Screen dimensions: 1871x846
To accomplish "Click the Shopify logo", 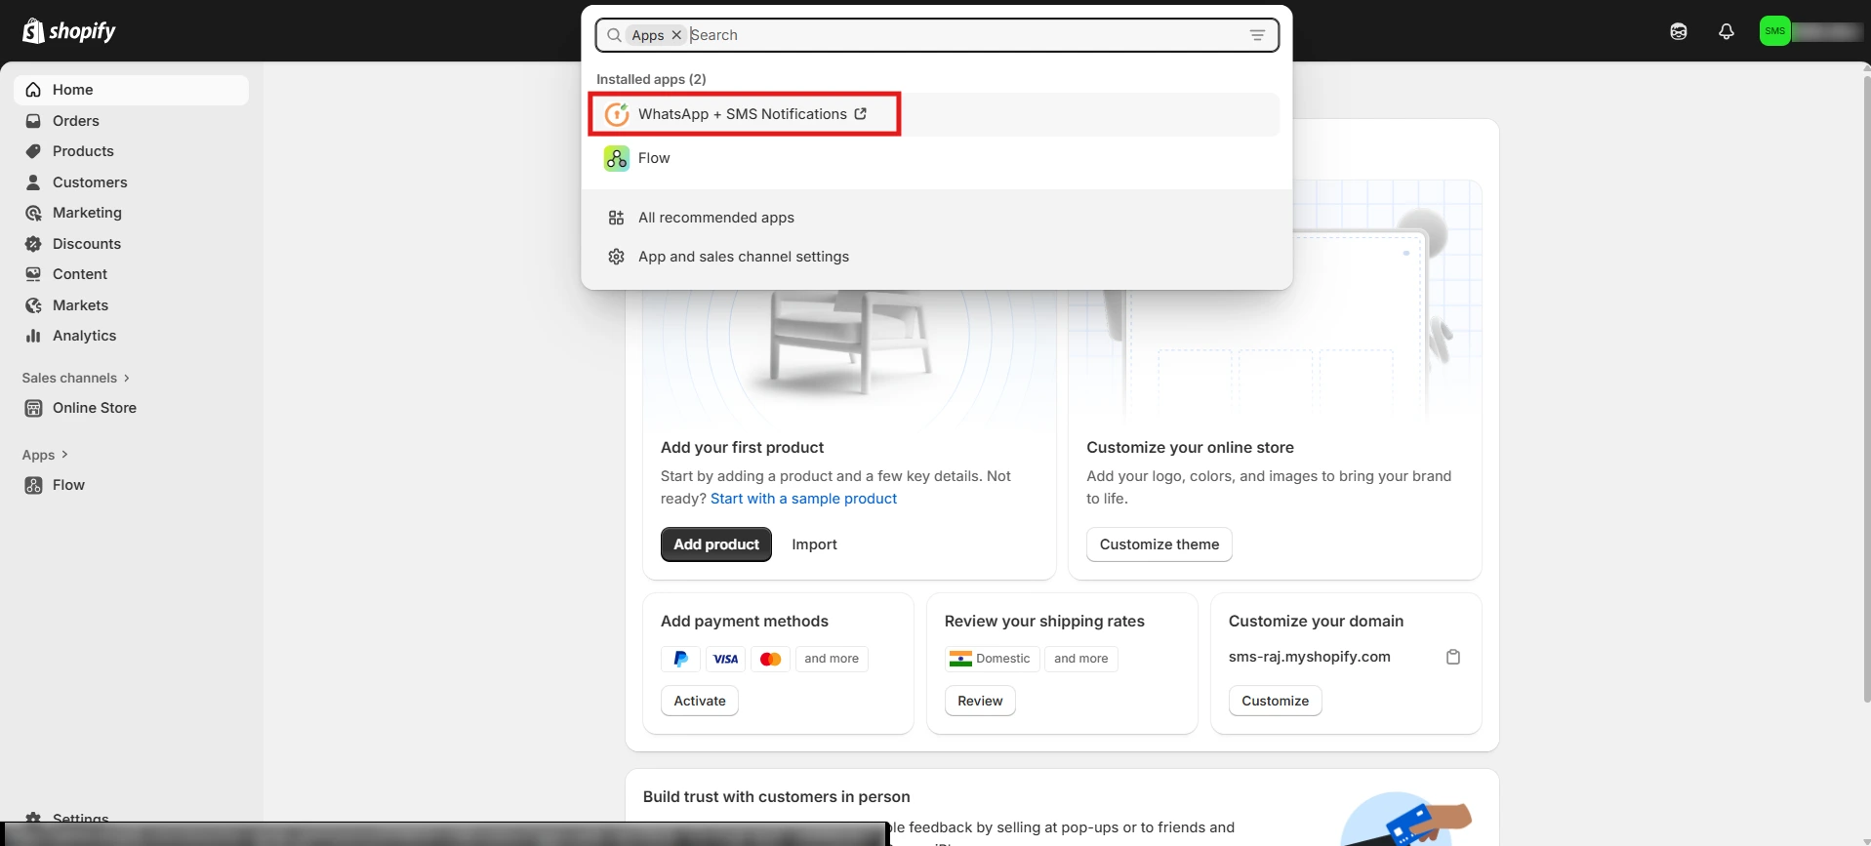I will point(68,31).
